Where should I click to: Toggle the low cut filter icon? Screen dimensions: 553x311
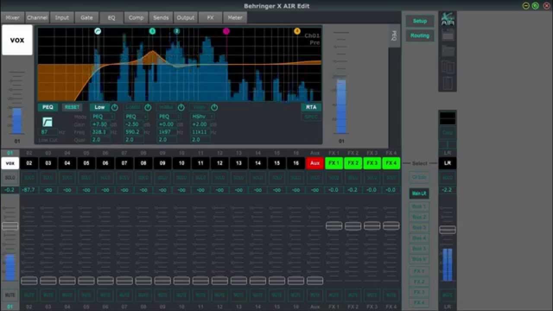coord(47,122)
